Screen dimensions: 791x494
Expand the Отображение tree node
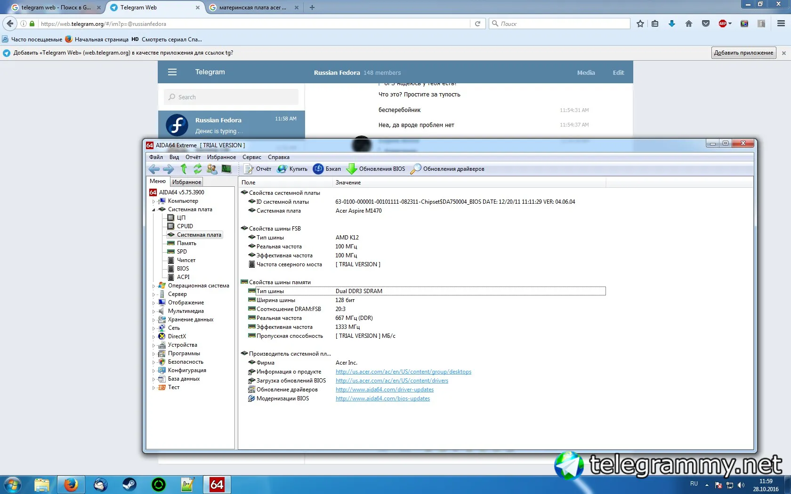coord(153,303)
